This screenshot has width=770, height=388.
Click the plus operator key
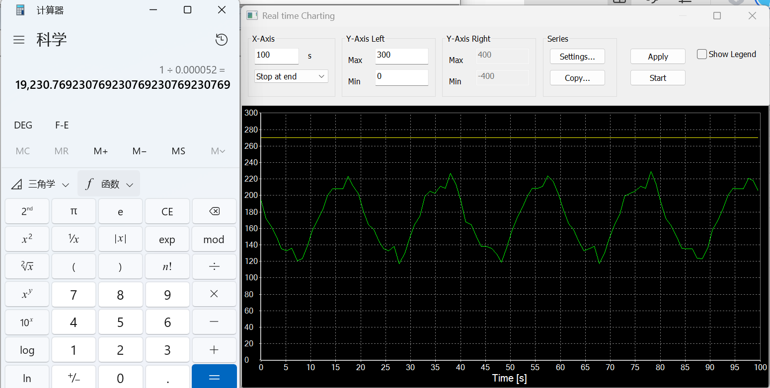(x=214, y=350)
